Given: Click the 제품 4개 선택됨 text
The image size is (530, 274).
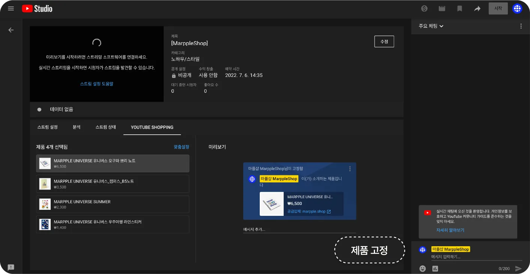Looking at the screenshot, I should [x=52, y=147].
